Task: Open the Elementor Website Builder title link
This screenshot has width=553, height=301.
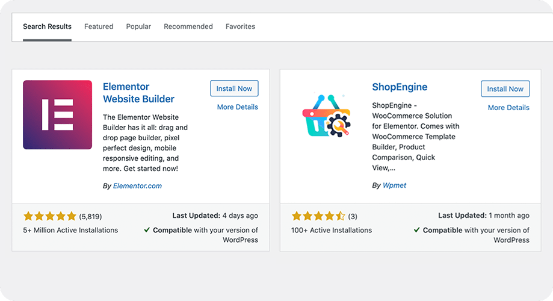Action: pyautogui.click(x=138, y=93)
